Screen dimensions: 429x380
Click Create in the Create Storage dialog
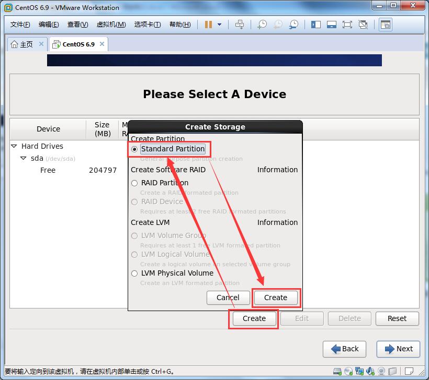(x=276, y=298)
